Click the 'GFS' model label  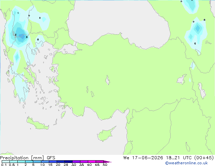(x=51, y=158)
